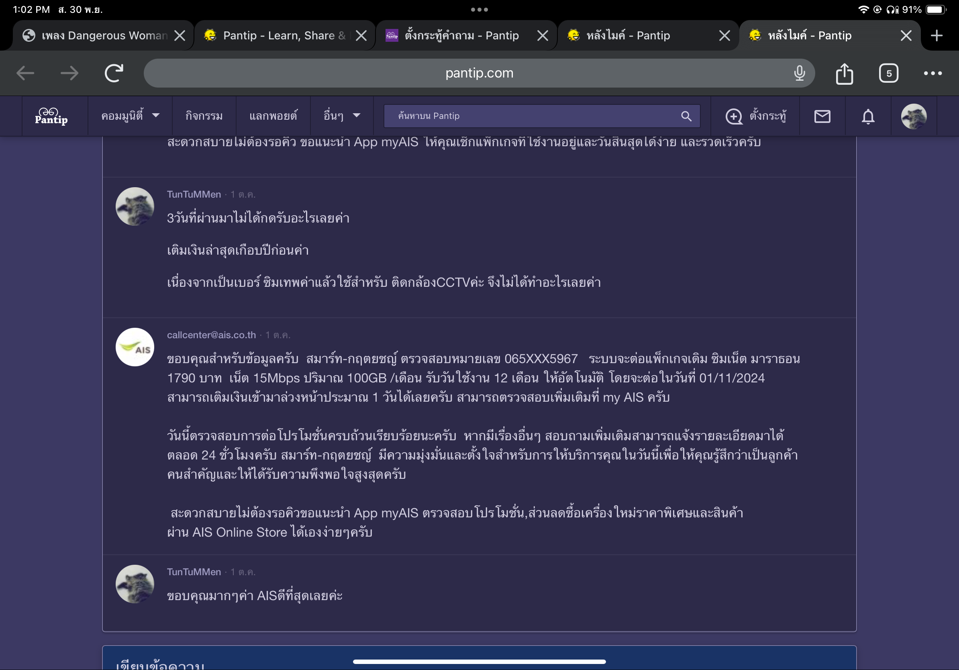Focus the ค้นหาบน Pantip search field
Image resolution: width=959 pixels, height=670 pixels.
(x=542, y=116)
